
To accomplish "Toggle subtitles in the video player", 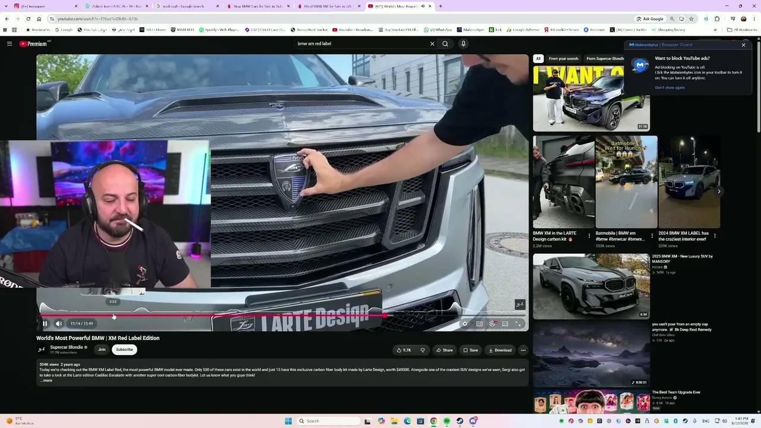I will click(479, 323).
